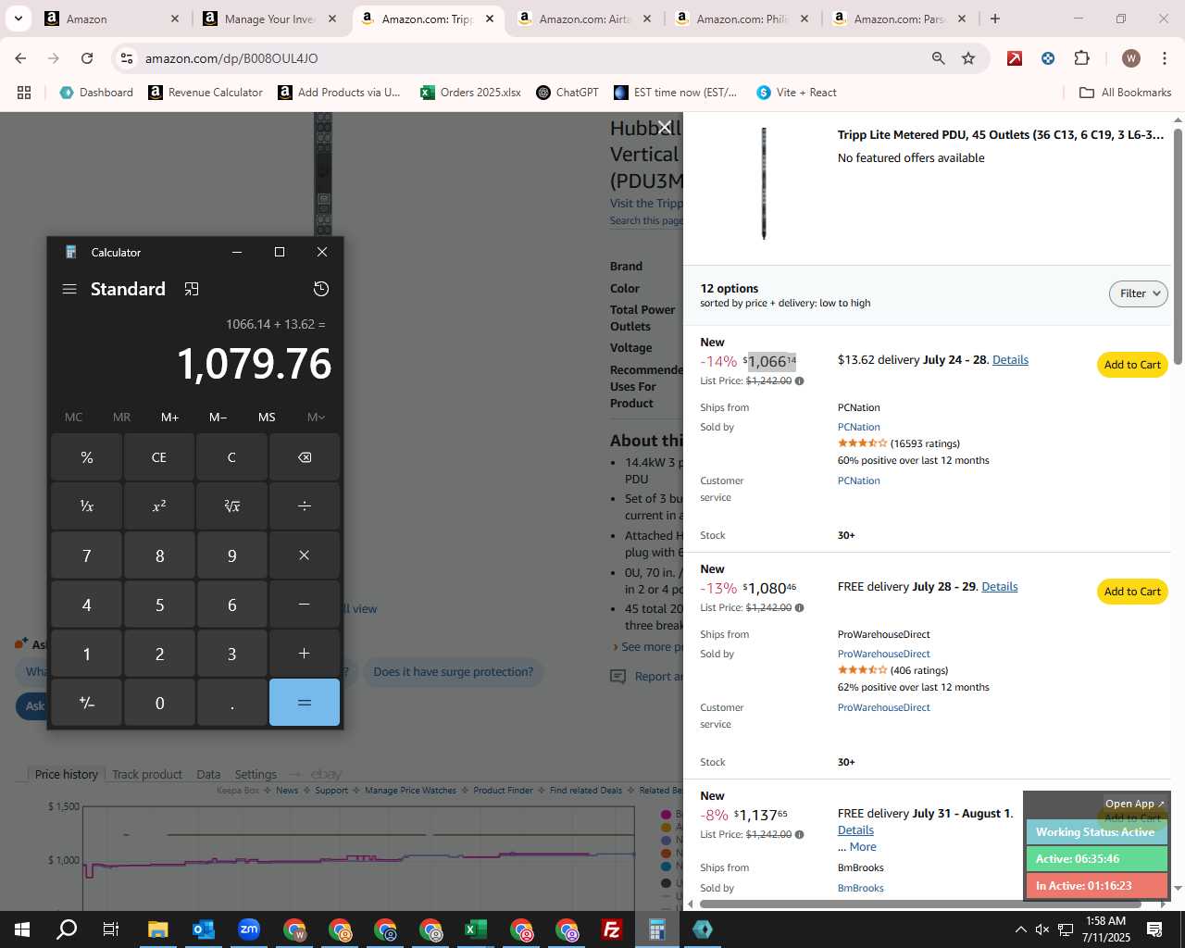Open Chrome extensions puzzle icon
This screenshot has width=1185, height=948.
click(x=1081, y=58)
